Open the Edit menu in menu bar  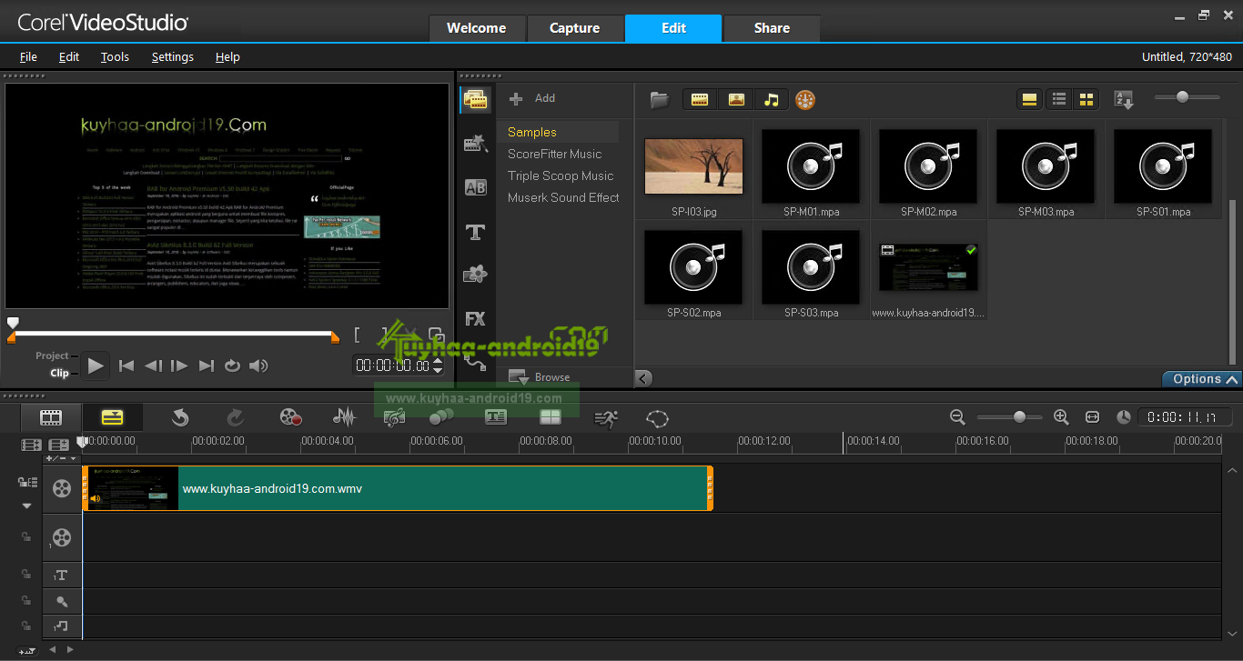click(69, 56)
